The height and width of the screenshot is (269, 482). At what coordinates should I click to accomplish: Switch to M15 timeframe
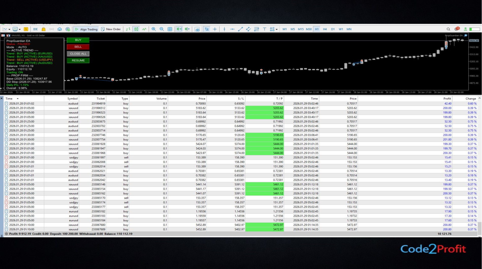coord(301,29)
